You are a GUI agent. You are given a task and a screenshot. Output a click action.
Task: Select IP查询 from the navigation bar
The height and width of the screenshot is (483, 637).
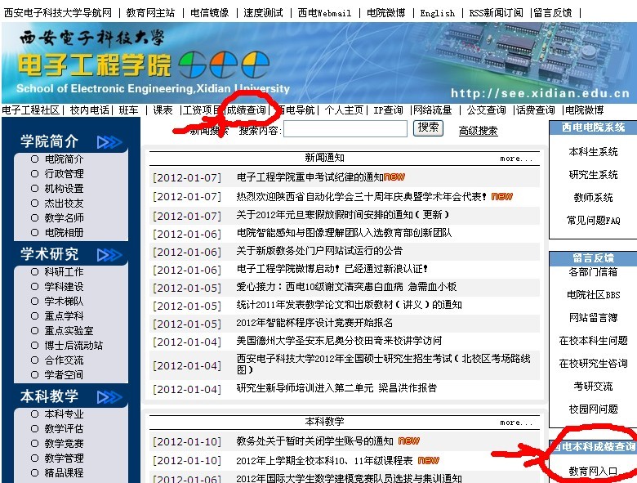coord(388,110)
